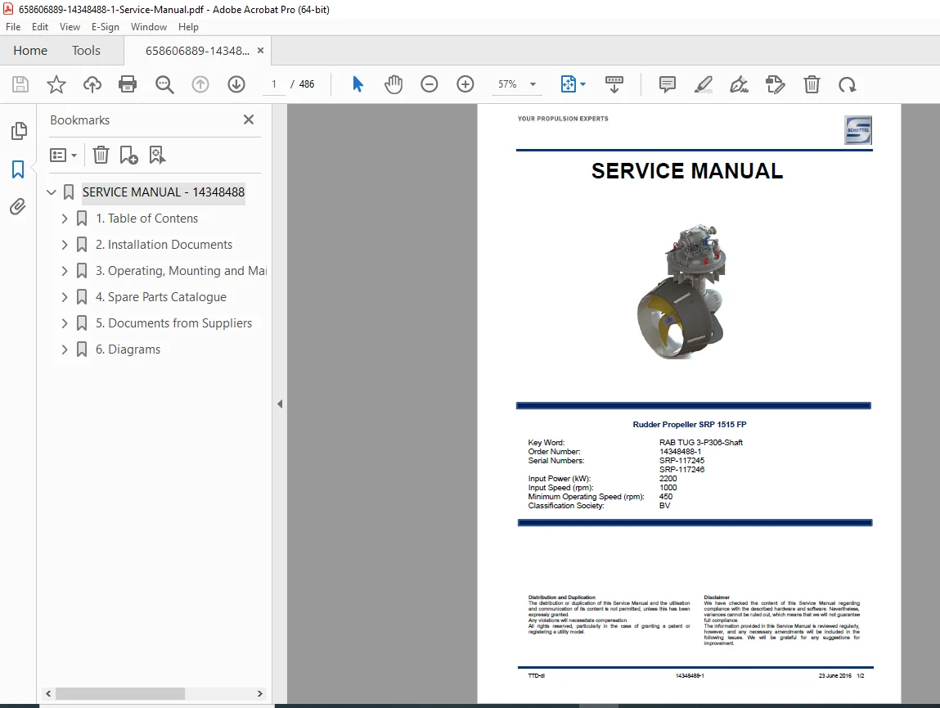Screen dimensions: 940x708
Task: Add a sticky note comment
Action: pos(668,84)
